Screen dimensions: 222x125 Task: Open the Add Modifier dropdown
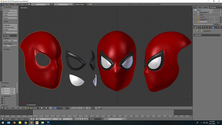coord(207,35)
